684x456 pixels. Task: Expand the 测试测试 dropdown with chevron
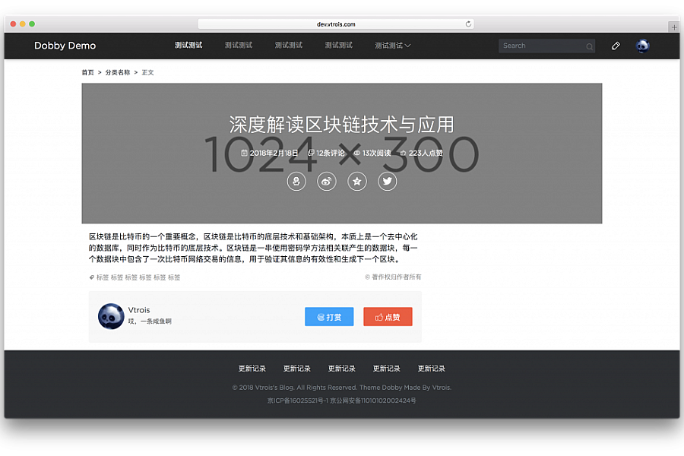393,46
